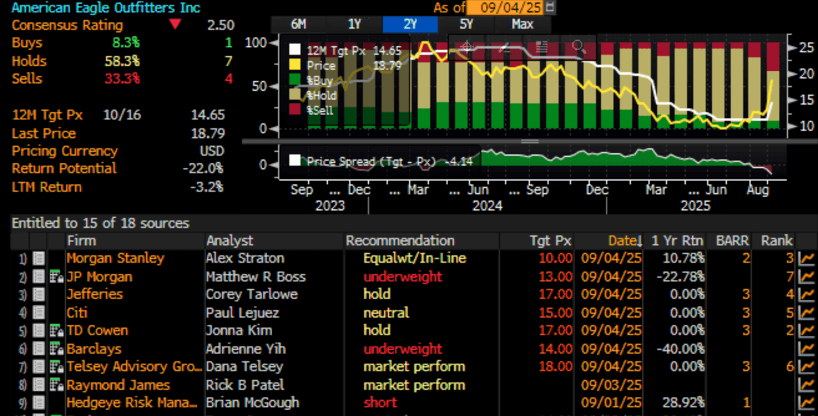Open the report document icon for Jefferies
The width and height of the screenshot is (818, 416).
pos(38,295)
